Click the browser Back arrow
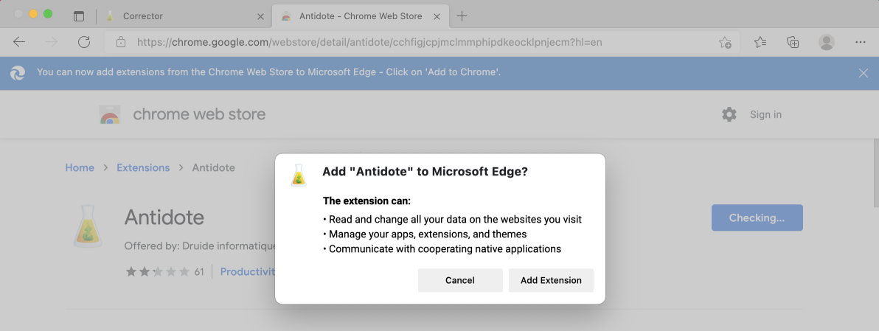The width and height of the screenshot is (879, 331). pyautogui.click(x=19, y=42)
